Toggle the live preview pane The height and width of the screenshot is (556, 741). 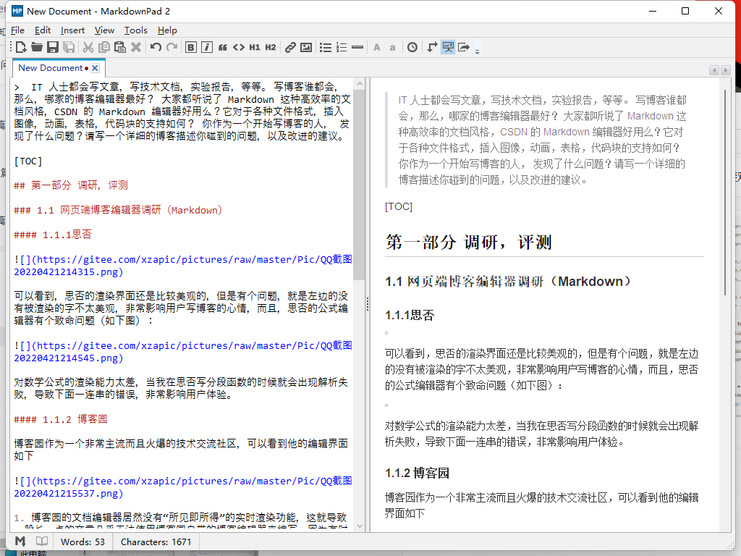point(447,47)
